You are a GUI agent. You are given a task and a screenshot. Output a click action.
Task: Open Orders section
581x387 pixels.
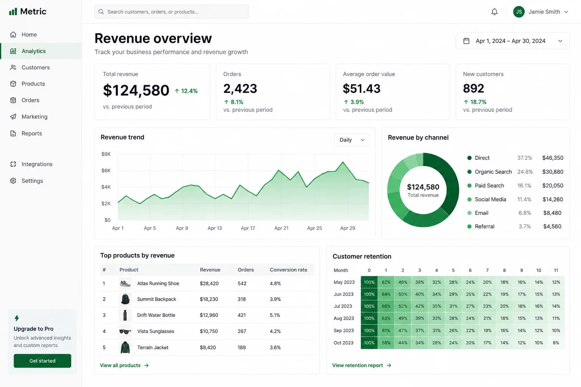(x=41, y=100)
